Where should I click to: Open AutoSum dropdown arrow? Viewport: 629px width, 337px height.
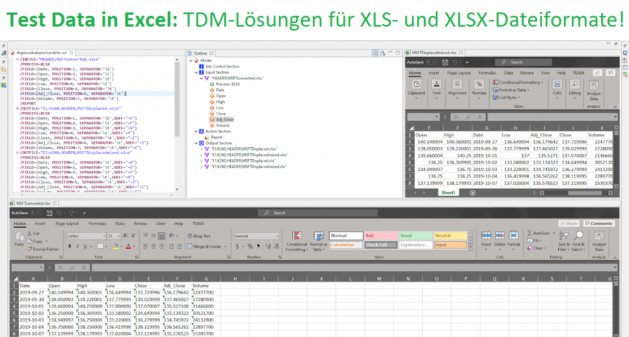coord(554,233)
